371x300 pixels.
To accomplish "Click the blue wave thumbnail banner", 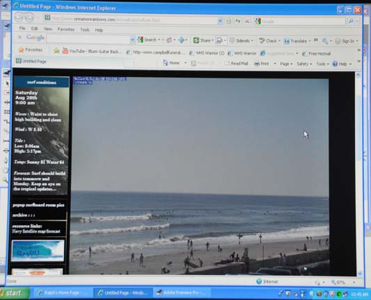I will click(38, 251).
